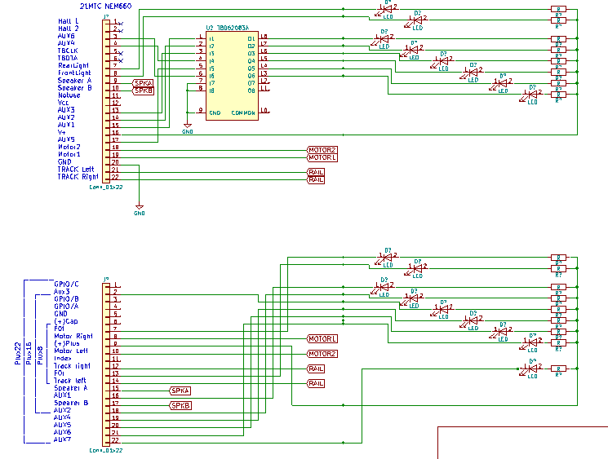Select the GPIO/B pin label

66,299
